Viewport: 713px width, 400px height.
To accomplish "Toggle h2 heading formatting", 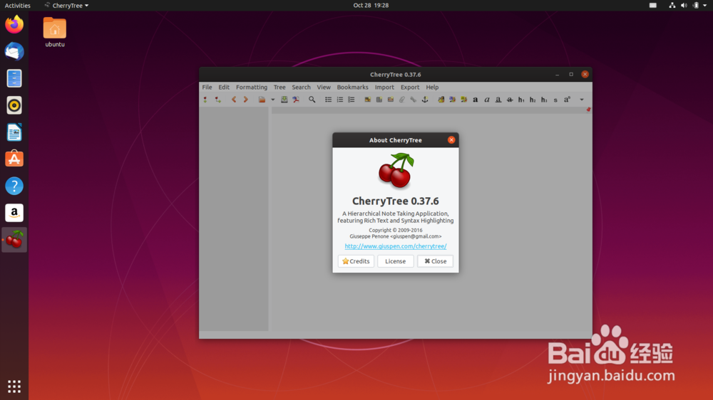I will tap(533, 100).
